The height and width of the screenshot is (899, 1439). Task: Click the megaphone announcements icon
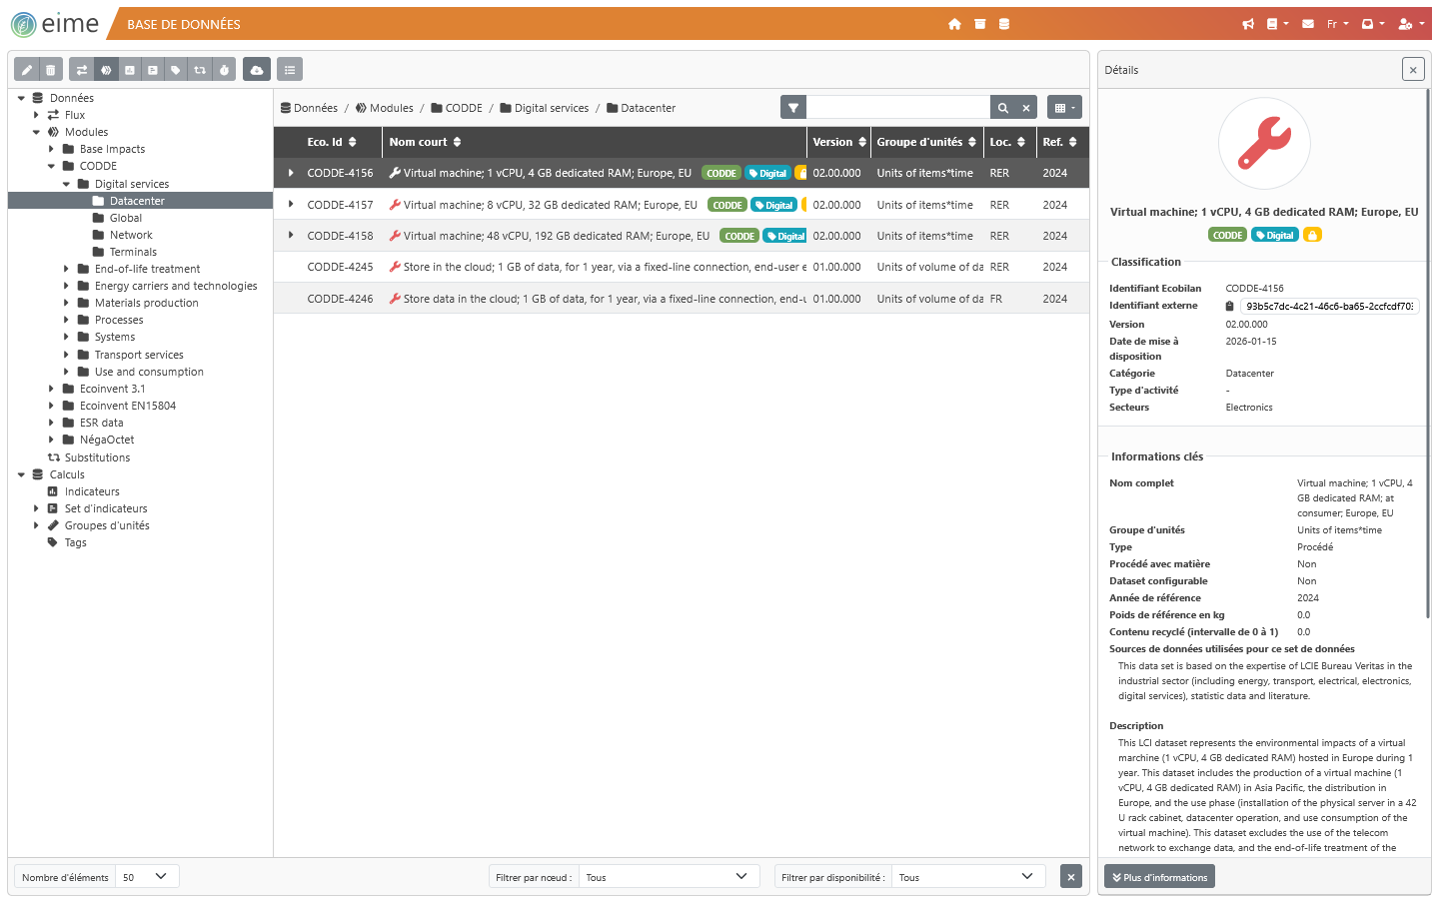(1248, 24)
